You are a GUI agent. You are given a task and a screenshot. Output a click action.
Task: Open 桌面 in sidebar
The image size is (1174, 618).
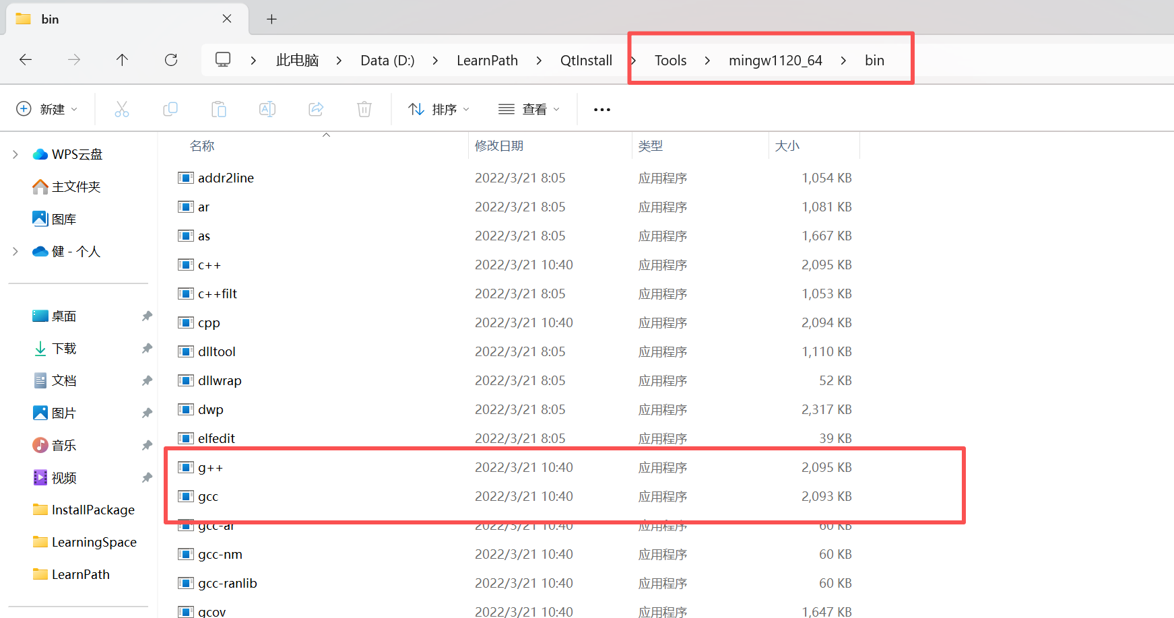click(x=54, y=316)
